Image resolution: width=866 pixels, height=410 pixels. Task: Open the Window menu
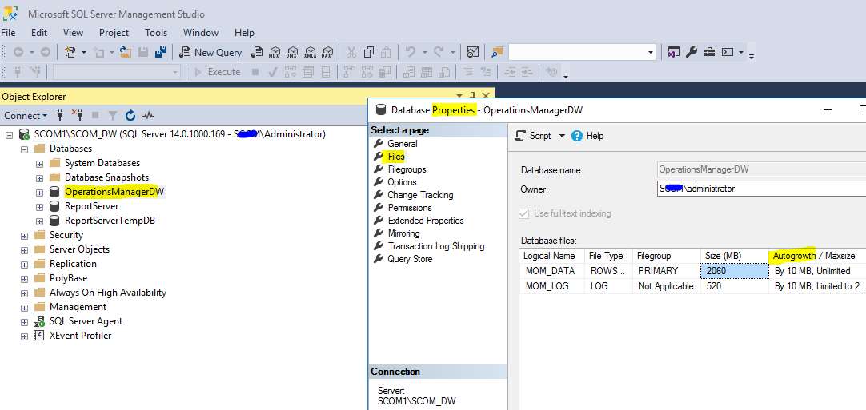tap(201, 33)
